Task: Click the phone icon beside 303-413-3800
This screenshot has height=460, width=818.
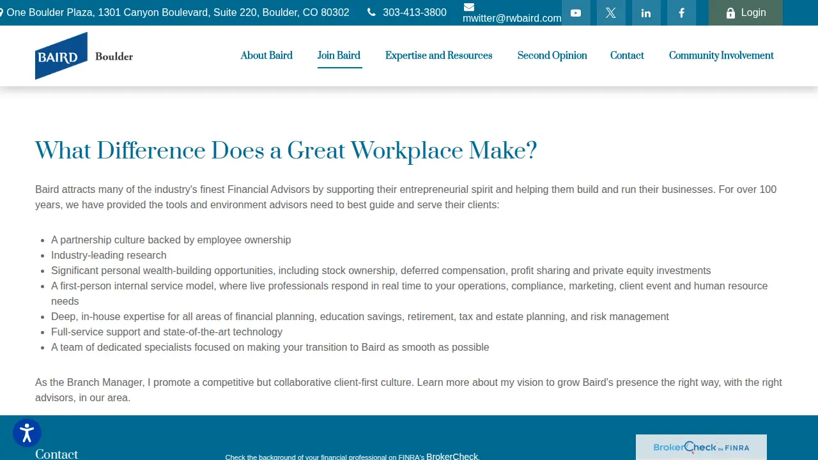Action: [371, 13]
